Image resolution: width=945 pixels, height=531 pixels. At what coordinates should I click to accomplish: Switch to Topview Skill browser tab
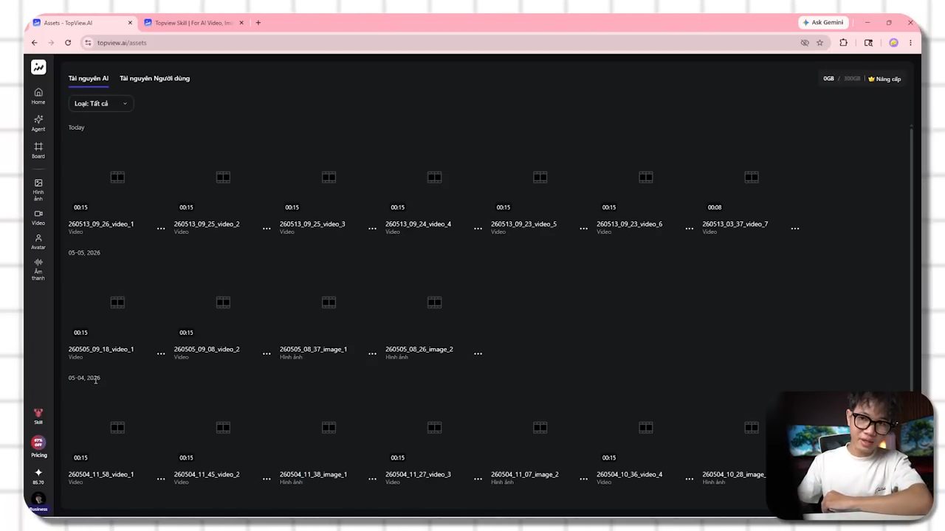pyautogui.click(x=193, y=23)
